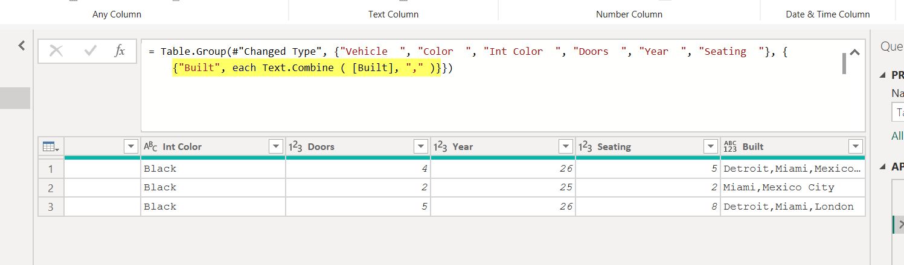Screen dimensions: 904x265
Task: Click Int Color 'Black' in row 1
Action: tap(213, 169)
